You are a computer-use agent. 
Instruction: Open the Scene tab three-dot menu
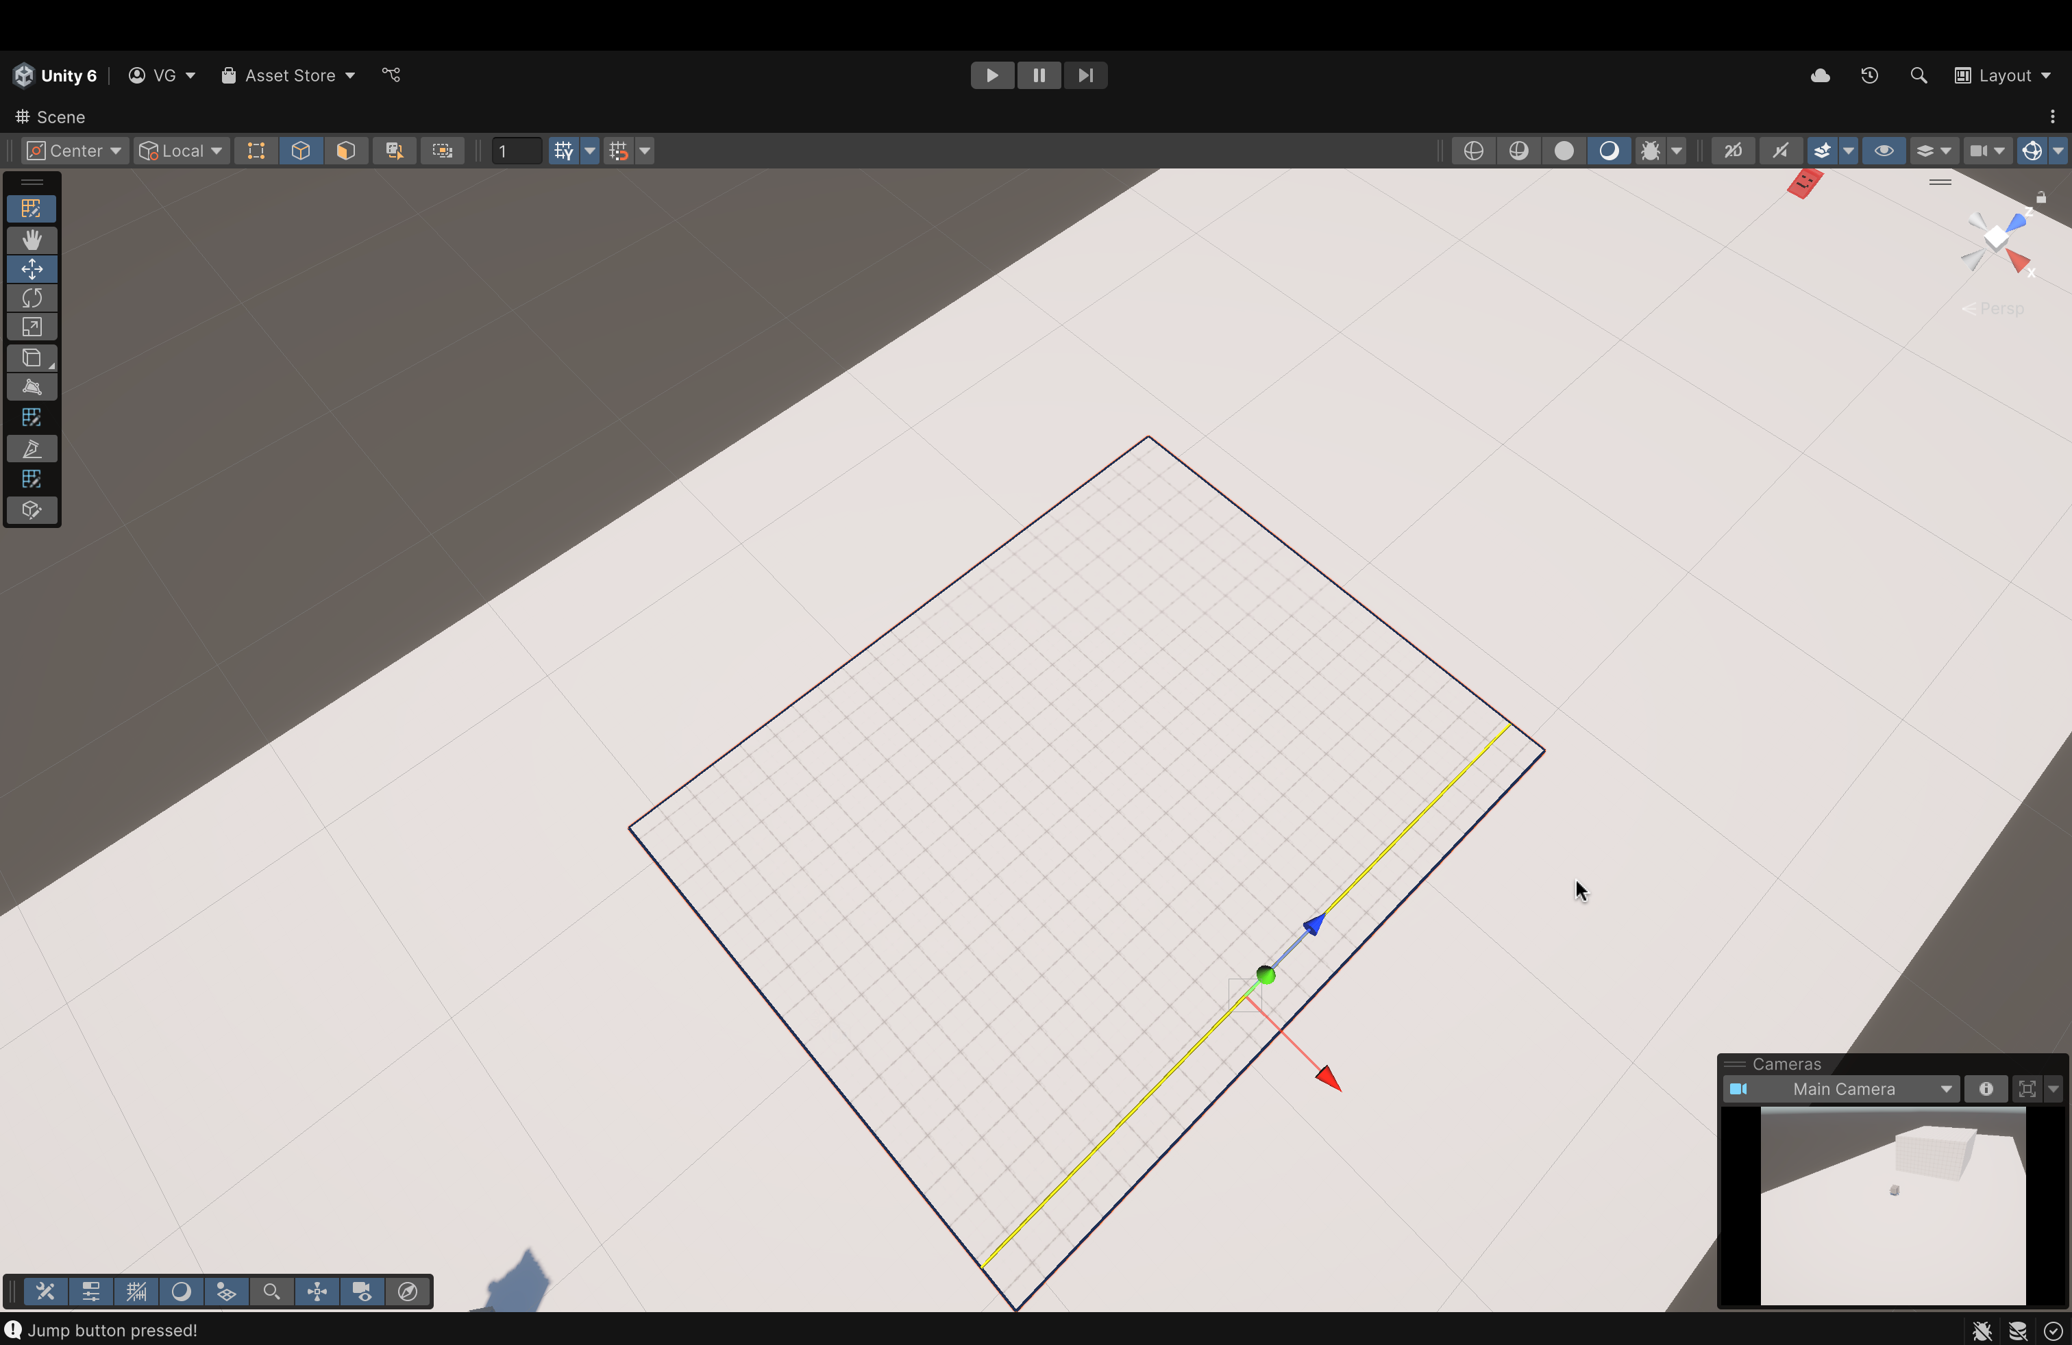pos(2052,116)
